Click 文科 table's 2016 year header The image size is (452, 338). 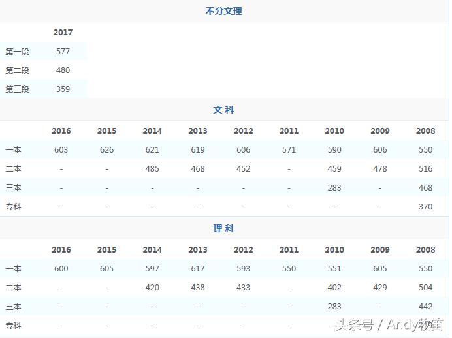tap(61, 131)
